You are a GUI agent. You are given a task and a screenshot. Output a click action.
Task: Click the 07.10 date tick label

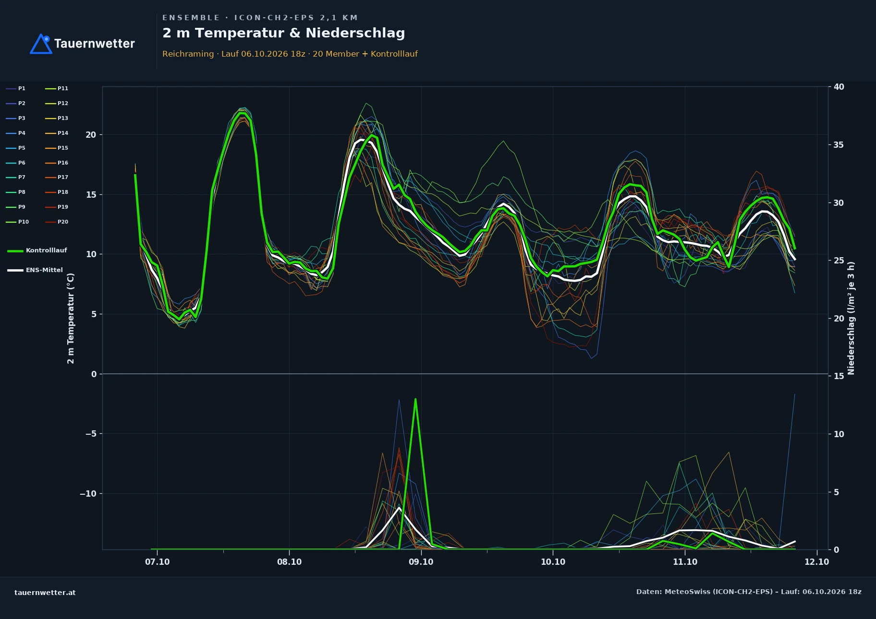click(158, 562)
